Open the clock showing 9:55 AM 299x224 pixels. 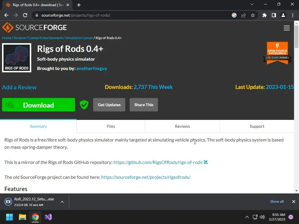[277, 217]
